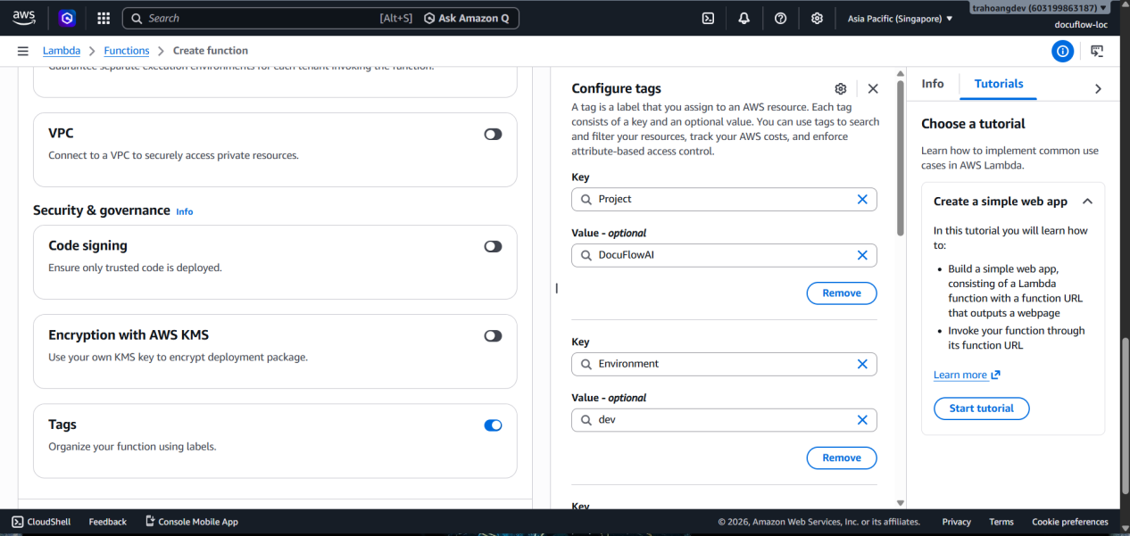
Task: Collapse Create a simple web app section
Action: [x=1087, y=202]
